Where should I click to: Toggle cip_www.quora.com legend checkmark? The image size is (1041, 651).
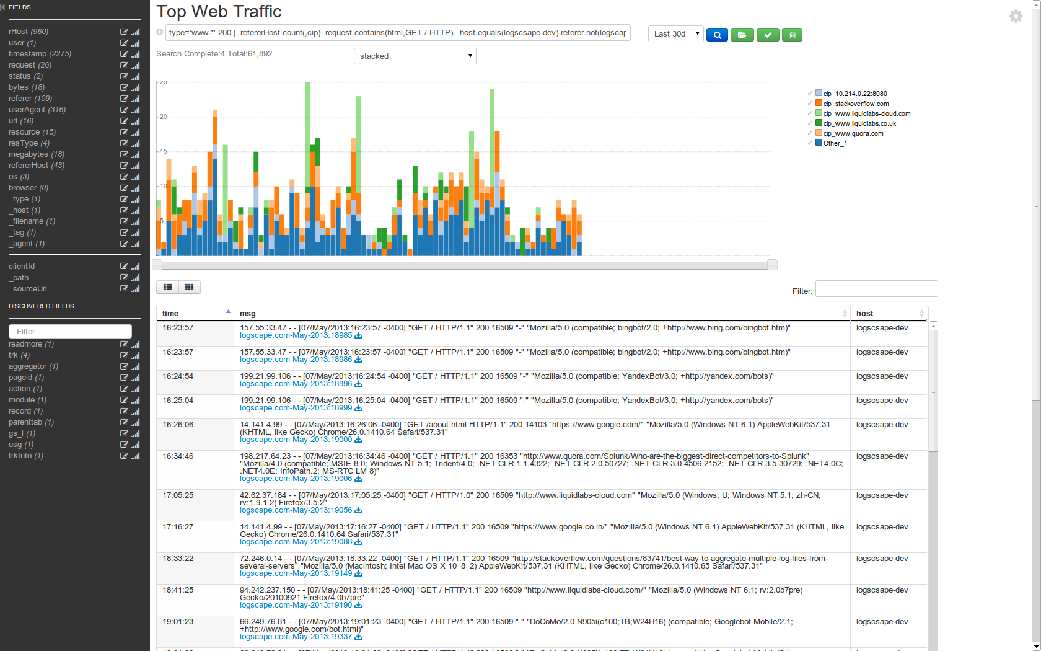[810, 133]
